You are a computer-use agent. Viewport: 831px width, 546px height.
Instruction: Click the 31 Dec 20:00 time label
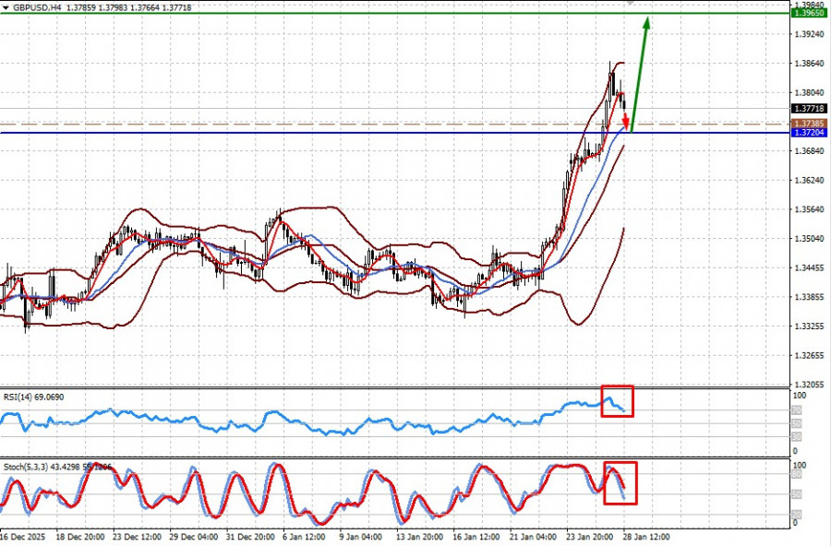tap(250, 537)
